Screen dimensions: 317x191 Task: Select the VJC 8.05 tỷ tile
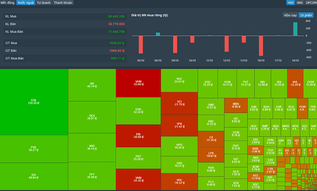236,161
